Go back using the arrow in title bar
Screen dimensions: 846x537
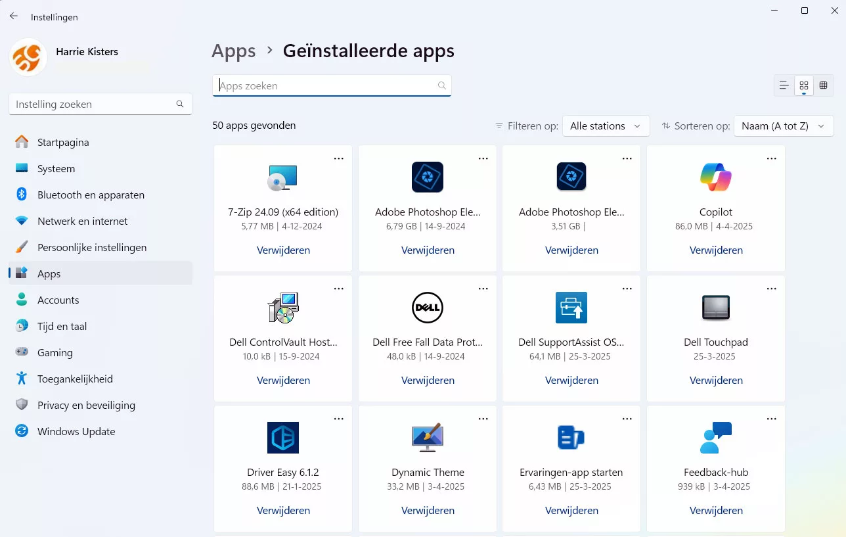(14, 16)
